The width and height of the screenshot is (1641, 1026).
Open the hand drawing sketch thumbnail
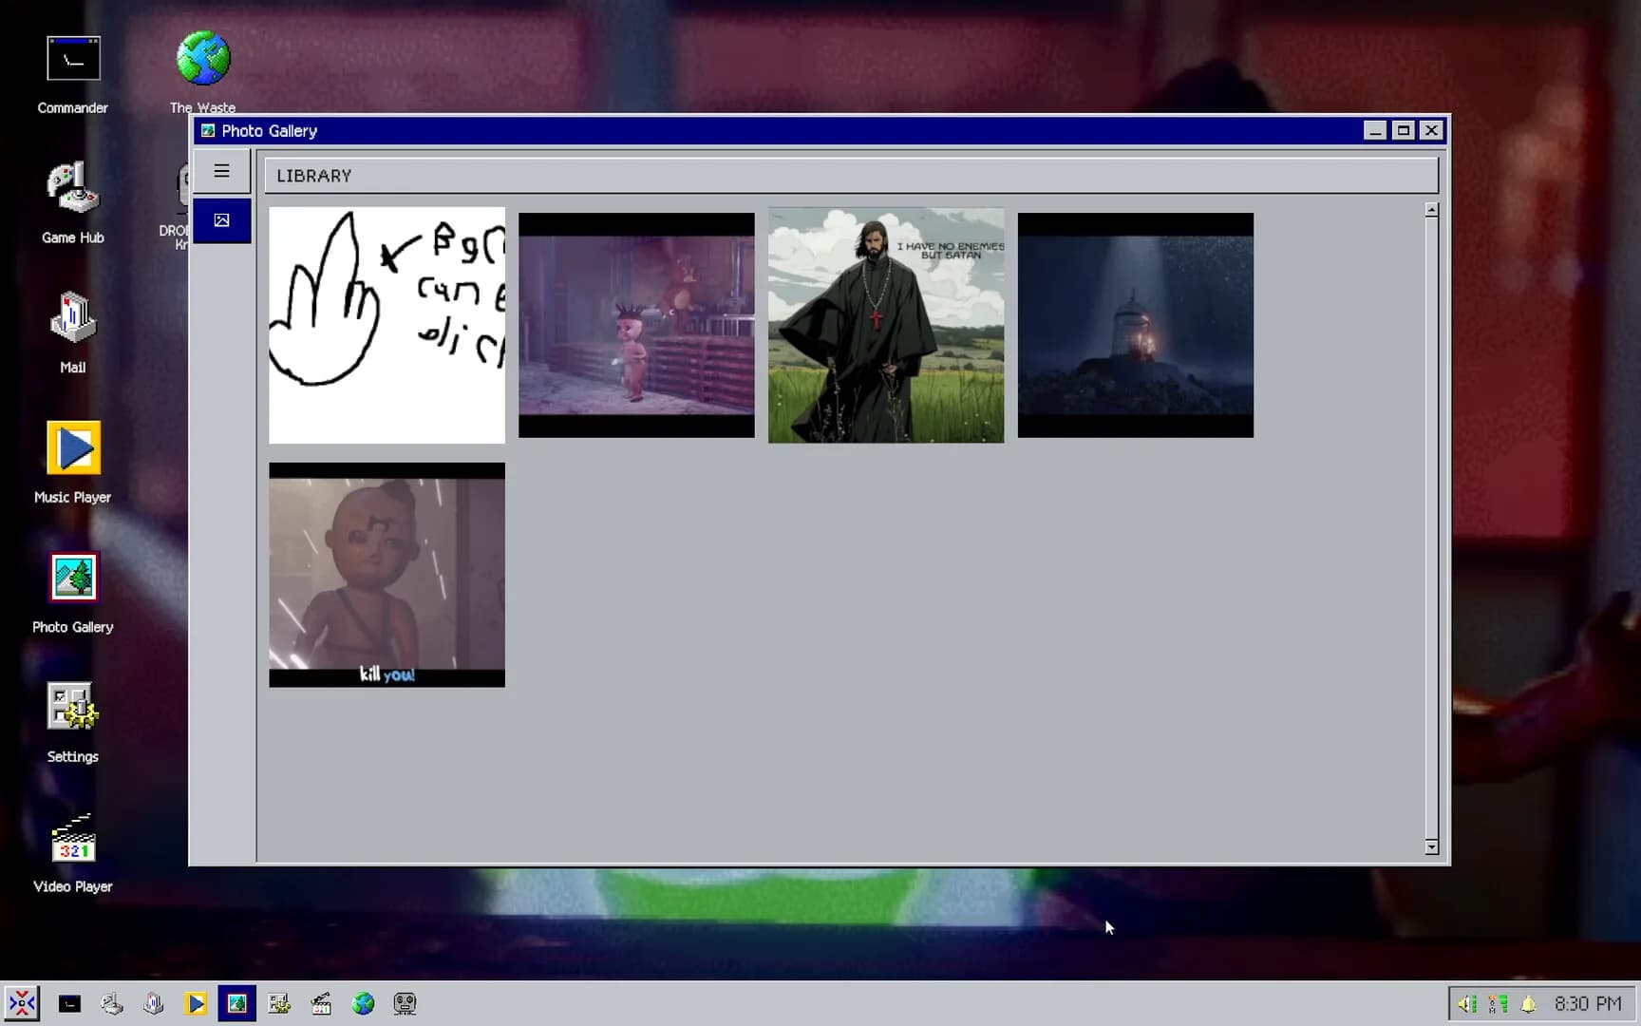click(x=387, y=325)
